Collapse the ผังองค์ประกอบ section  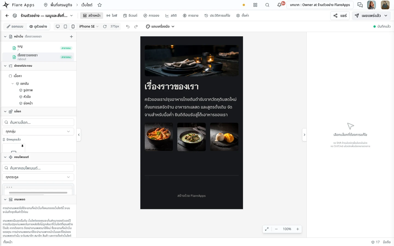coord(5,66)
